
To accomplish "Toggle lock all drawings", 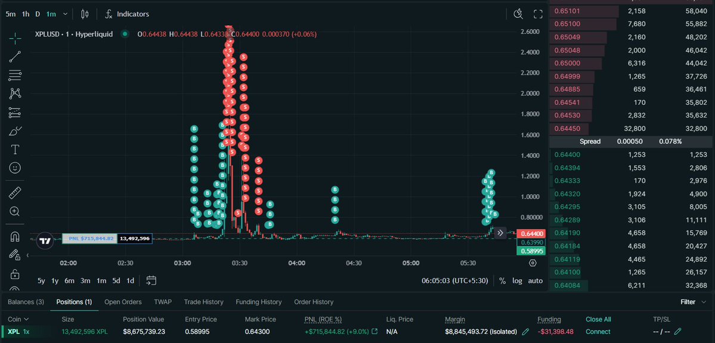I will point(15,274).
